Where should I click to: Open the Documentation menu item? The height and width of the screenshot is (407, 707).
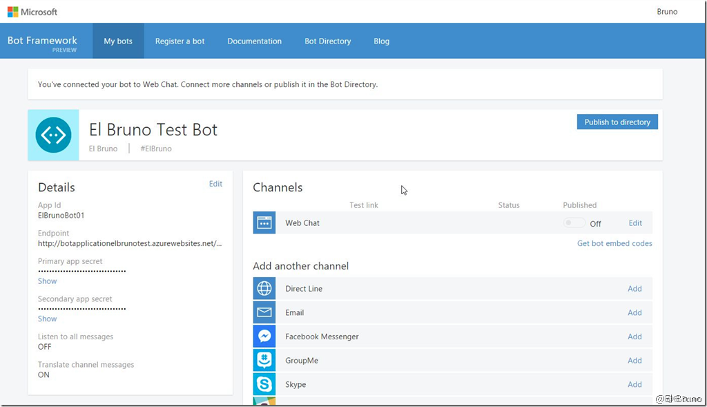coord(254,41)
